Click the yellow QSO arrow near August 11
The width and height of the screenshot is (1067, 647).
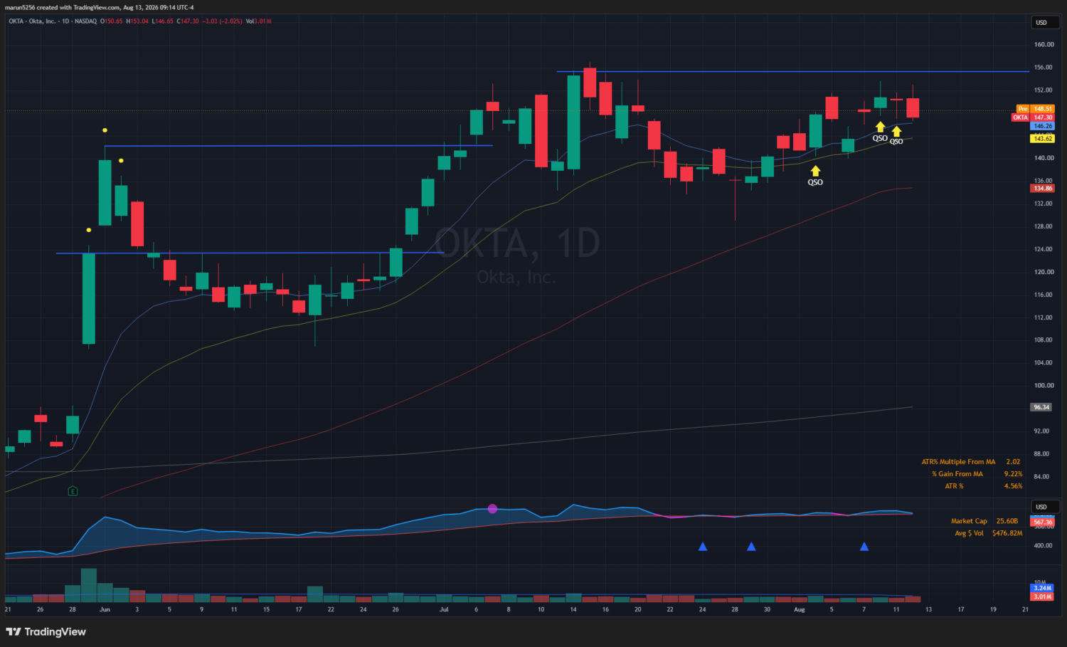[x=896, y=132]
